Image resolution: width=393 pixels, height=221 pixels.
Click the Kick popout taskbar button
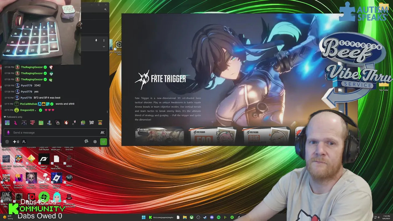point(161,217)
